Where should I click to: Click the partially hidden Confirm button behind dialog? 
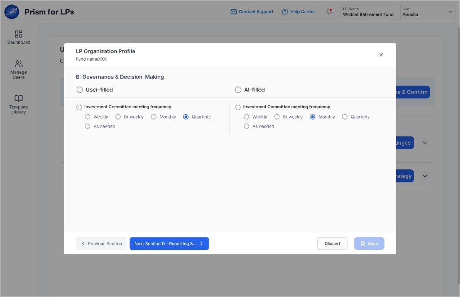tap(413, 92)
